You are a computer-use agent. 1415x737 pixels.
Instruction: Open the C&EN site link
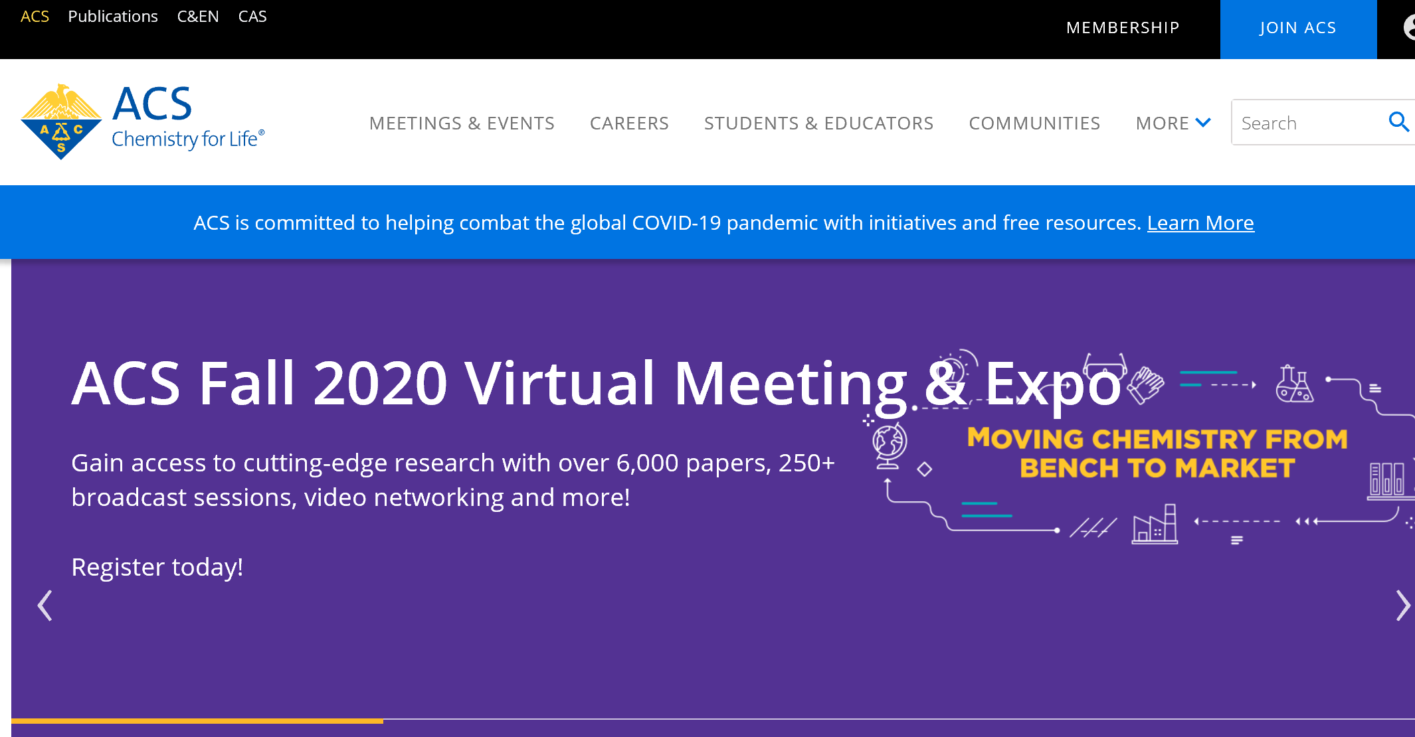[x=198, y=17]
